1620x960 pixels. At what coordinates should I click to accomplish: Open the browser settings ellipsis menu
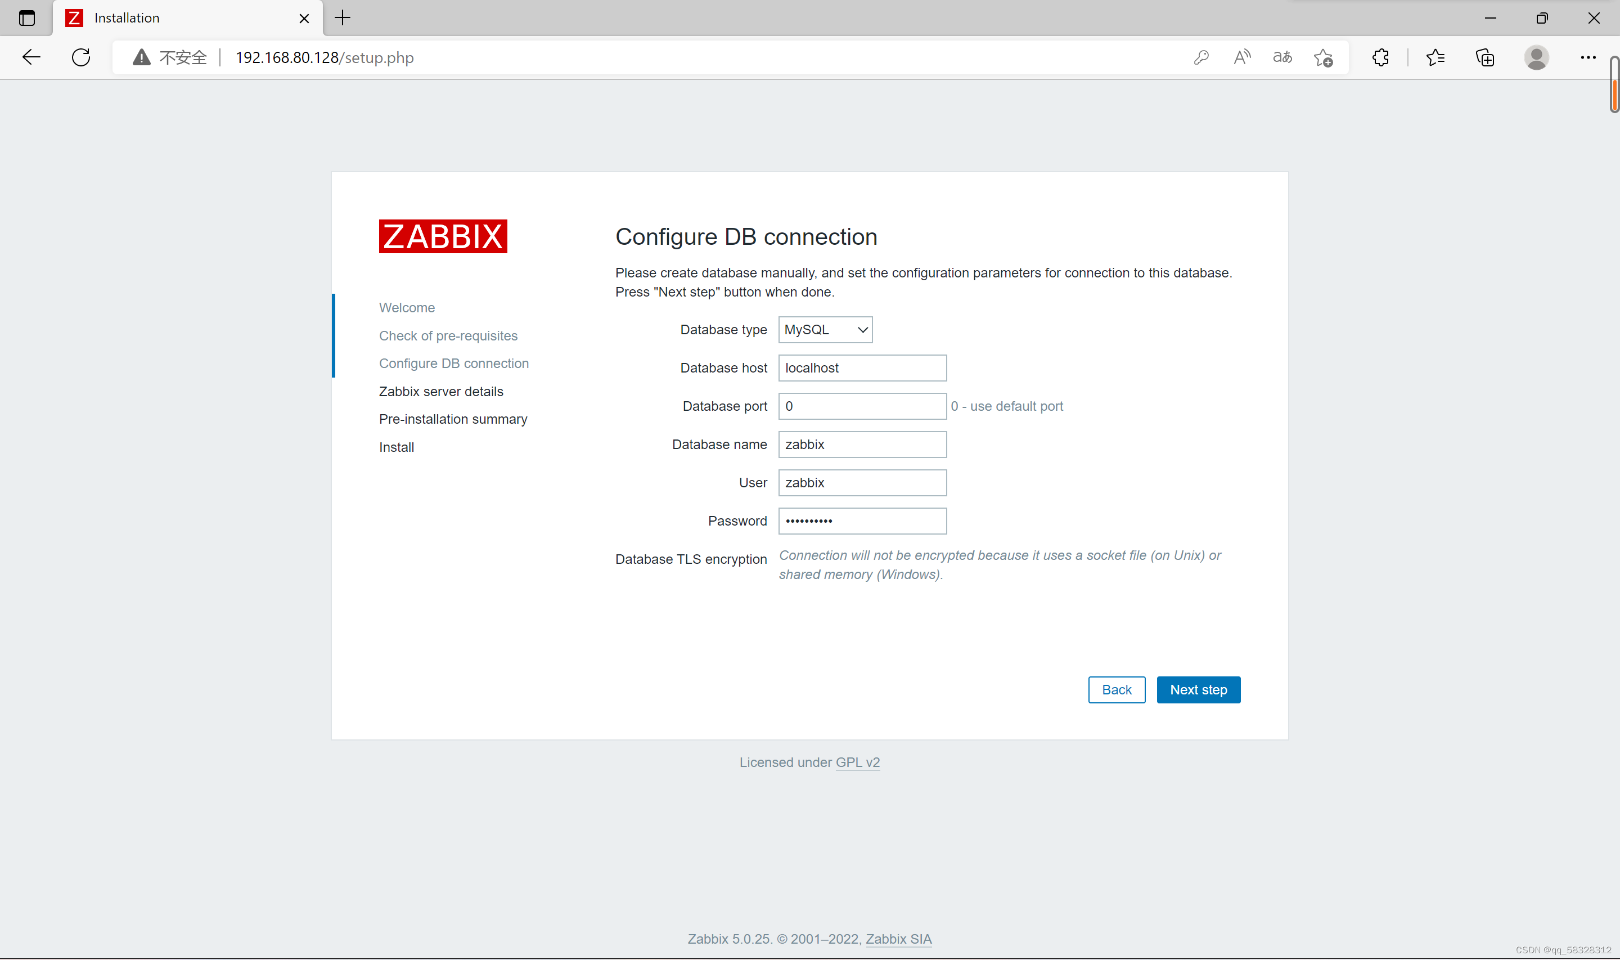[x=1588, y=57]
